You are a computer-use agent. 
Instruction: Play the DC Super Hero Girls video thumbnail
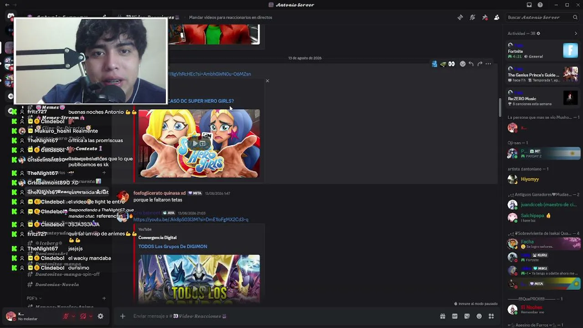click(x=199, y=143)
